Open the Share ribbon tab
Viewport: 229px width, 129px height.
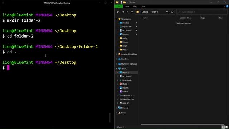[x=135, y=6]
